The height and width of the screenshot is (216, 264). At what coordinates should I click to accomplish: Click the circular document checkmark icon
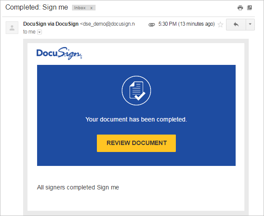point(136,91)
